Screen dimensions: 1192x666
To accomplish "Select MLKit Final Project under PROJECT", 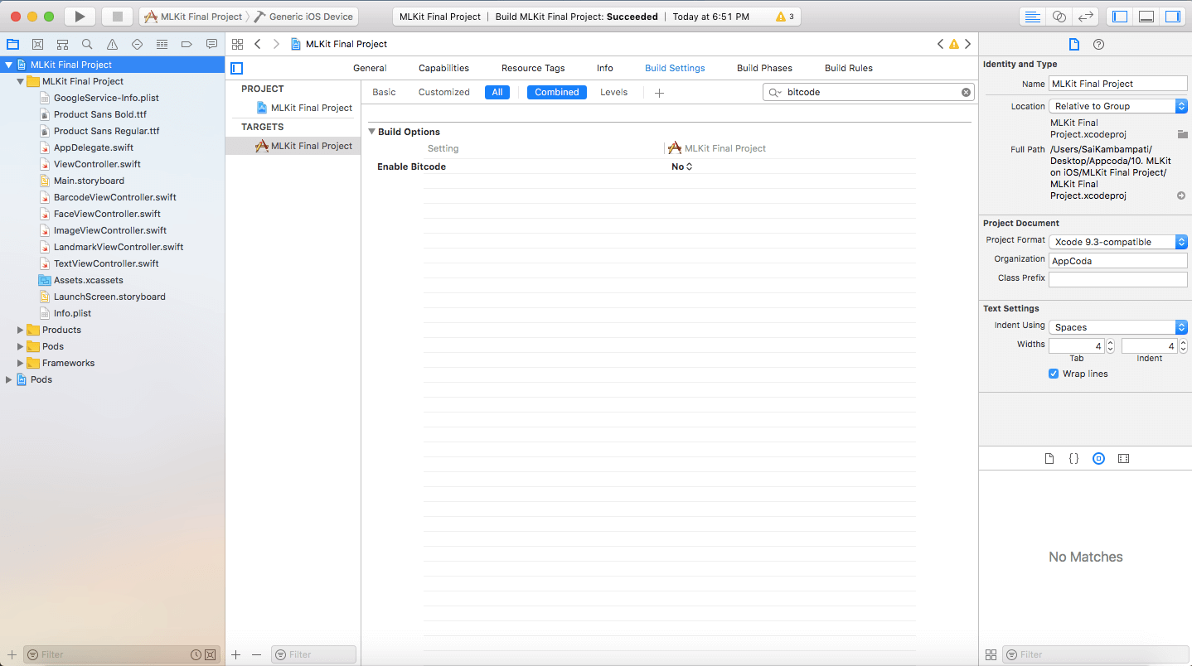I will (304, 108).
